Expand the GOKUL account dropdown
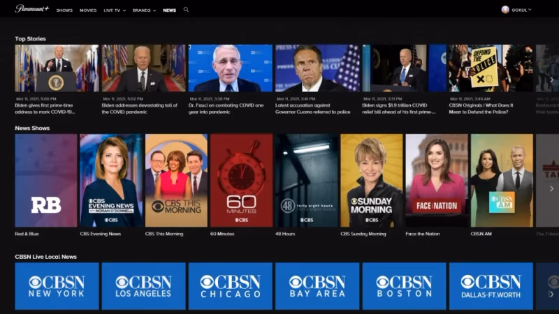The height and width of the screenshot is (314, 559). coord(521,10)
